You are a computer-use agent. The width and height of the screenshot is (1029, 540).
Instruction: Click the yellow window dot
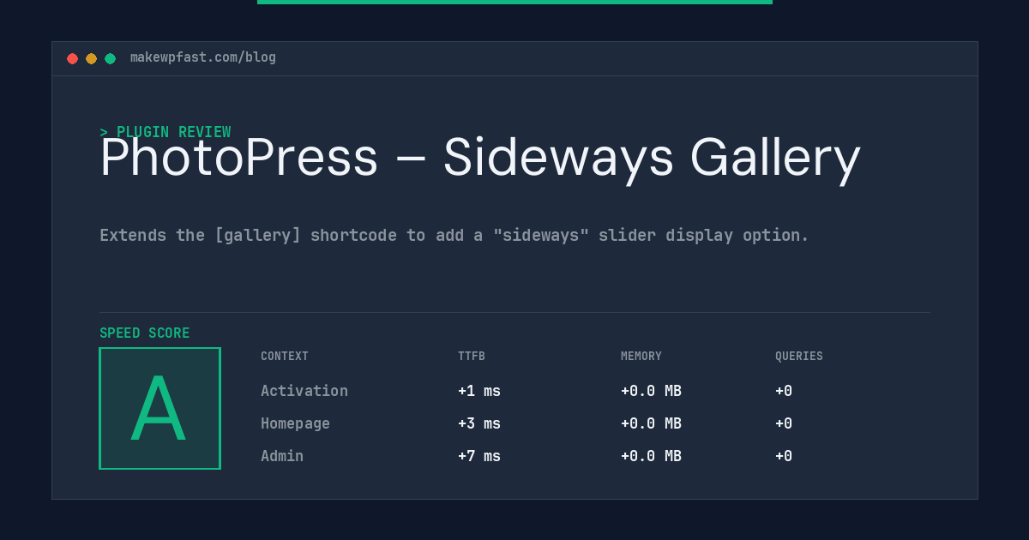tap(91, 58)
